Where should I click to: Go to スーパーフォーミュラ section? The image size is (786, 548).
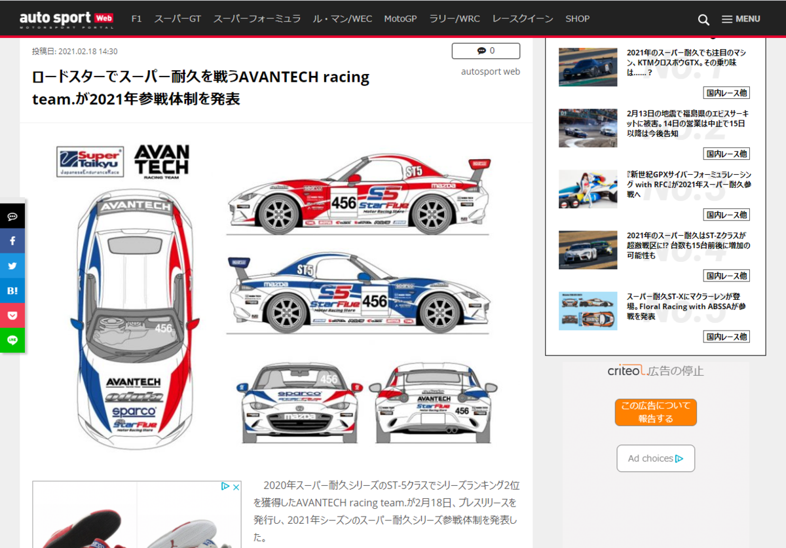(x=257, y=19)
